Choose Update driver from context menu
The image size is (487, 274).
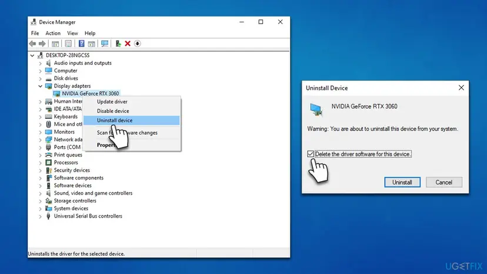(132, 102)
